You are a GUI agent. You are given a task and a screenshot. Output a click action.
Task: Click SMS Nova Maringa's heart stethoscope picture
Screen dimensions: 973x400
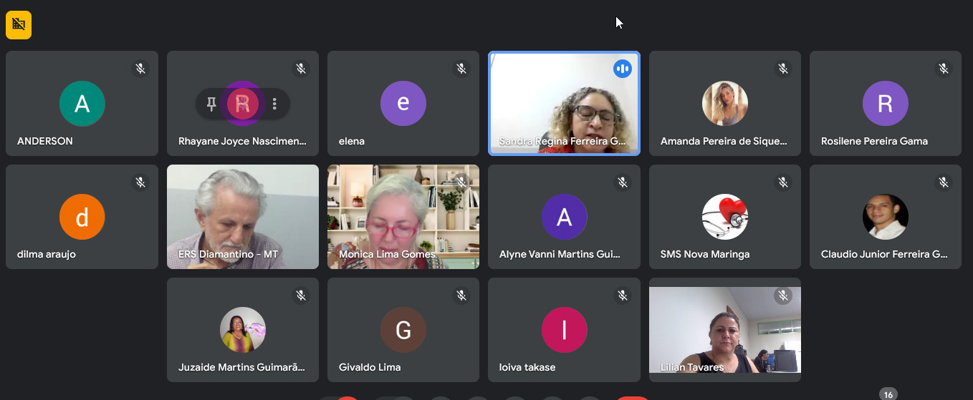725,217
